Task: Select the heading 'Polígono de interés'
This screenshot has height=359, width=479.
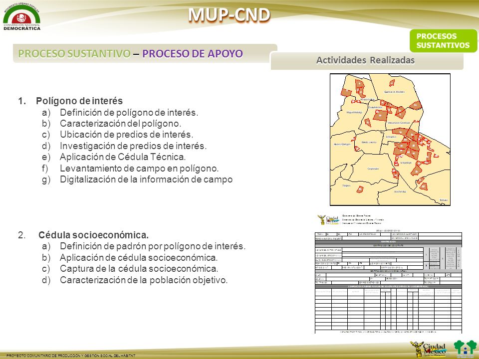Action: (79, 101)
